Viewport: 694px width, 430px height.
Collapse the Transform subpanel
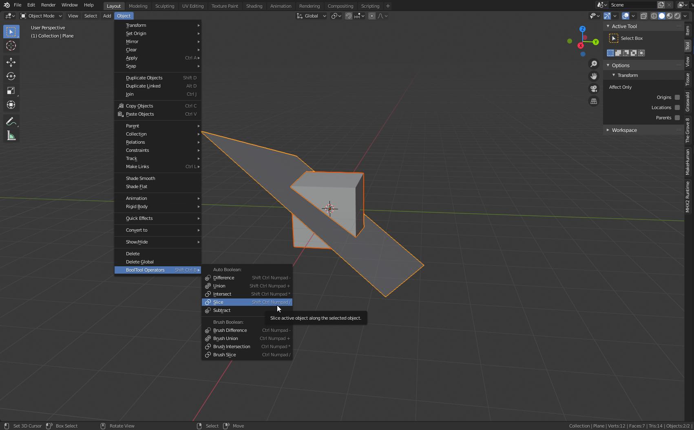coord(614,75)
